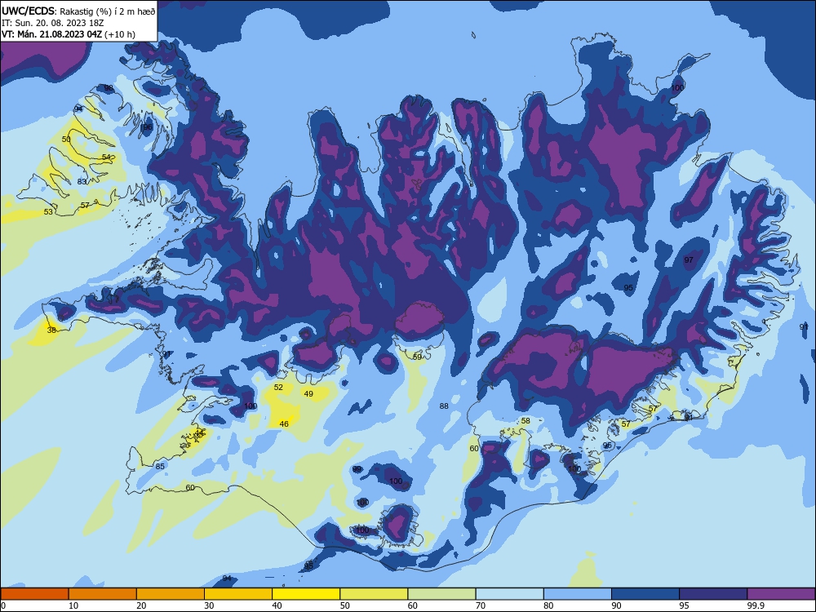This screenshot has width=816, height=612.
Task: Select the bright yellow 40–50 legend swatch
Action: [x=306, y=594]
